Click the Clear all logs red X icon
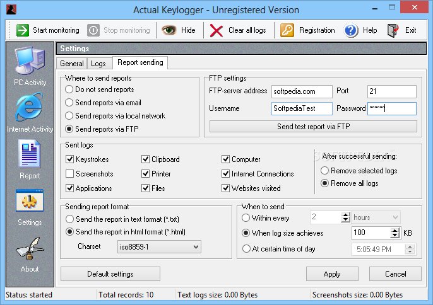Viewport: 433px width, 305px height. coord(216,30)
